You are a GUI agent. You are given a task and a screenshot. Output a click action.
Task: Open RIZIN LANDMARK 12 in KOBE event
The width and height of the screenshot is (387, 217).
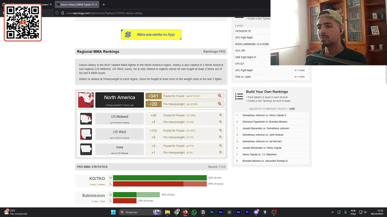pyautogui.click(x=252, y=44)
